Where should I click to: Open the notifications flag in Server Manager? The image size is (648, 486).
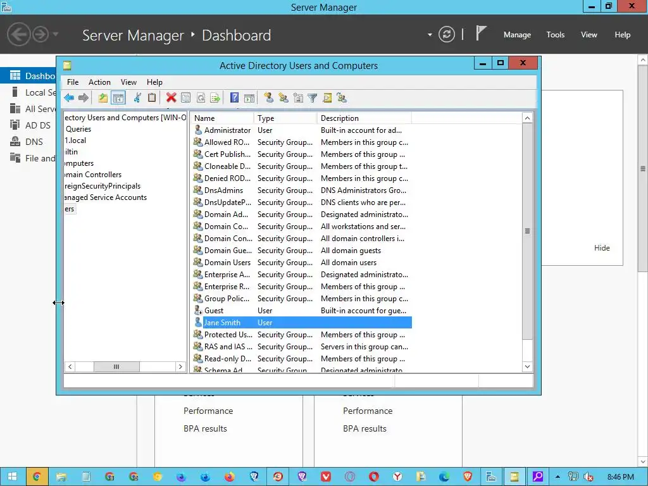(x=481, y=33)
